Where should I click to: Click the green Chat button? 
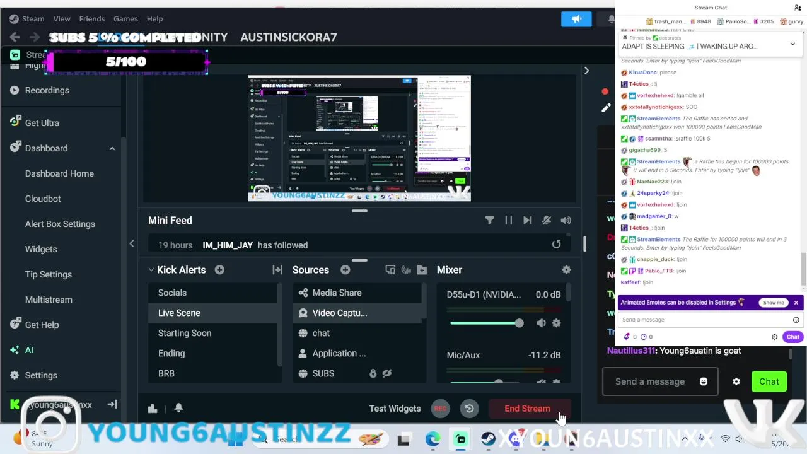click(769, 381)
